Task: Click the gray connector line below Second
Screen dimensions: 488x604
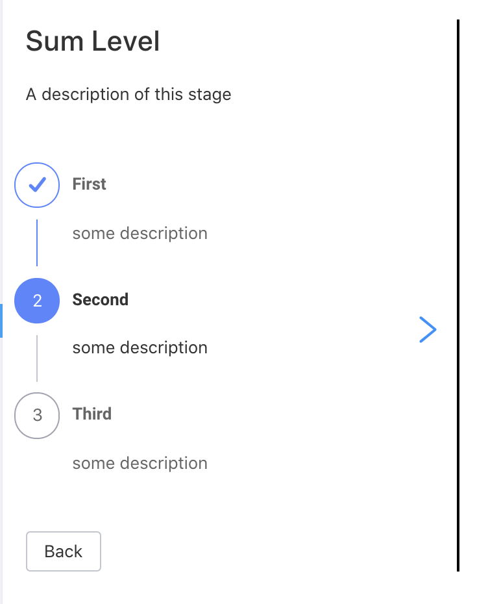Action: (x=37, y=359)
